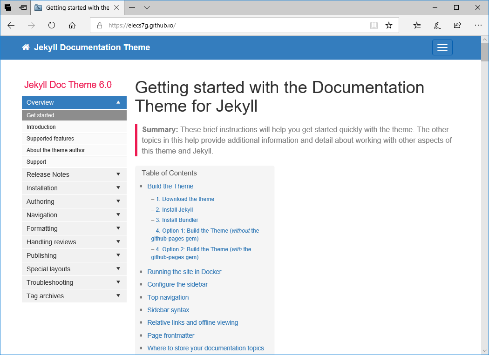Open the Favorites hub icon
The height and width of the screenshot is (355, 489).
coord(417,25)
